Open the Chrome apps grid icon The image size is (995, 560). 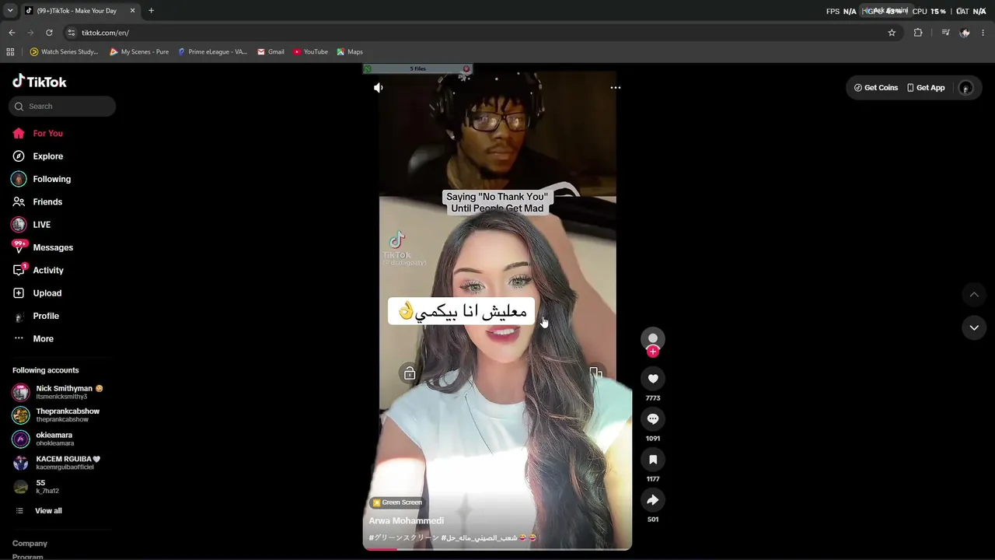click(10, 52)
